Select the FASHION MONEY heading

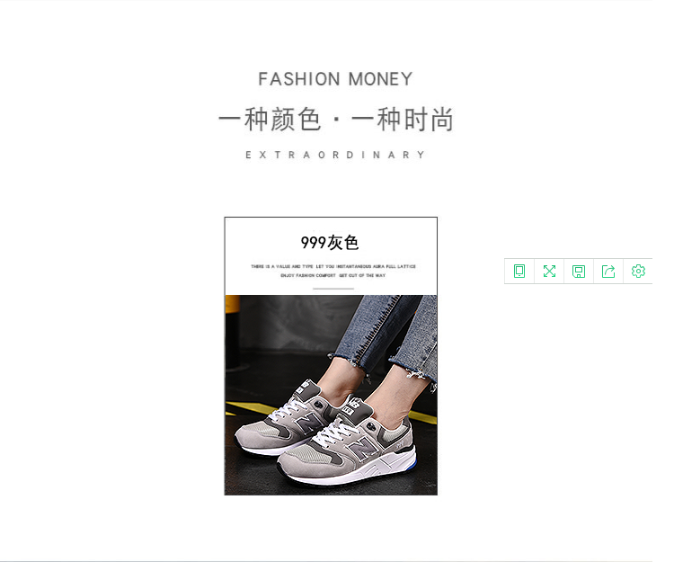(x=335, y=79)
